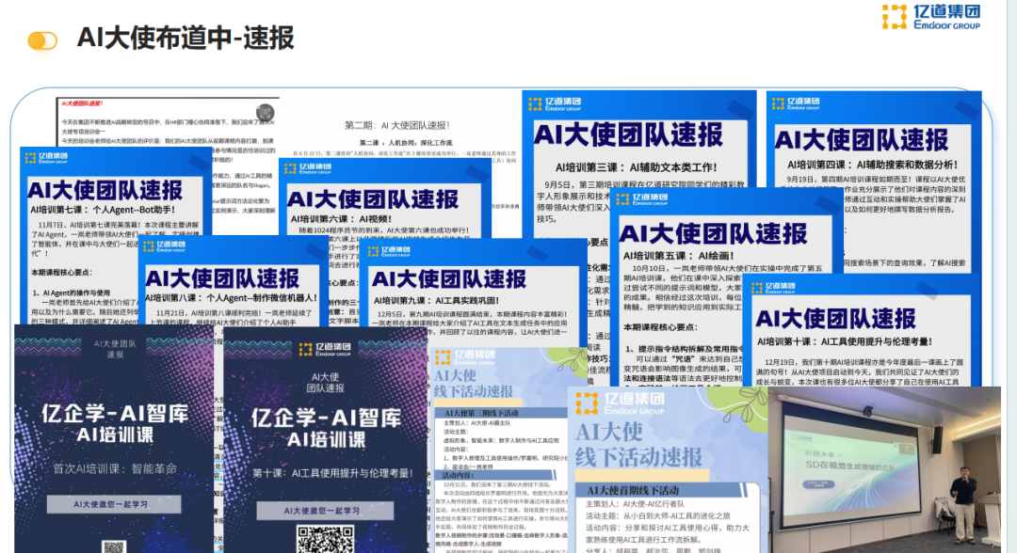
Task: Click "AI大使邀您一起学习" on the dark 第十课 poster
Action: [325, 511]
